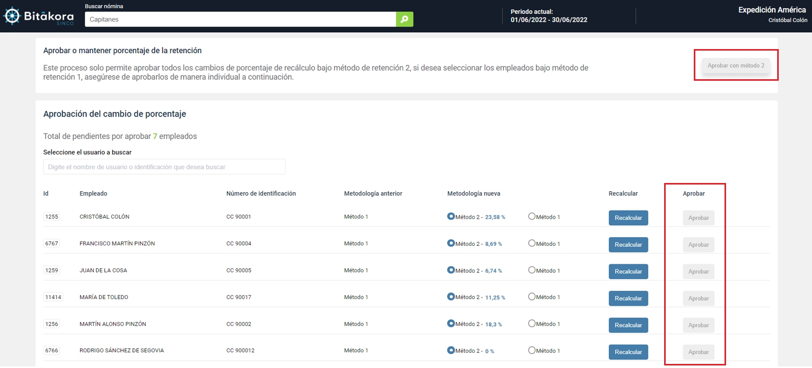
Task: Click Id badge 6766
Action: pos(52,351)
